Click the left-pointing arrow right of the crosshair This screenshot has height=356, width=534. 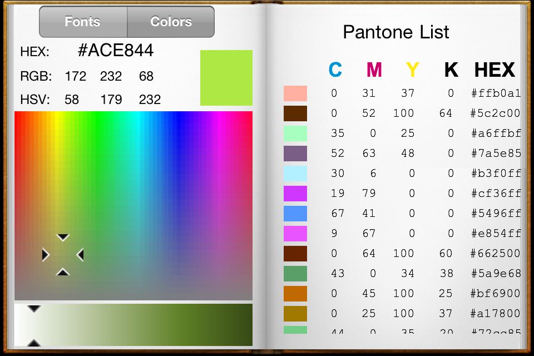tap(80, 255)
